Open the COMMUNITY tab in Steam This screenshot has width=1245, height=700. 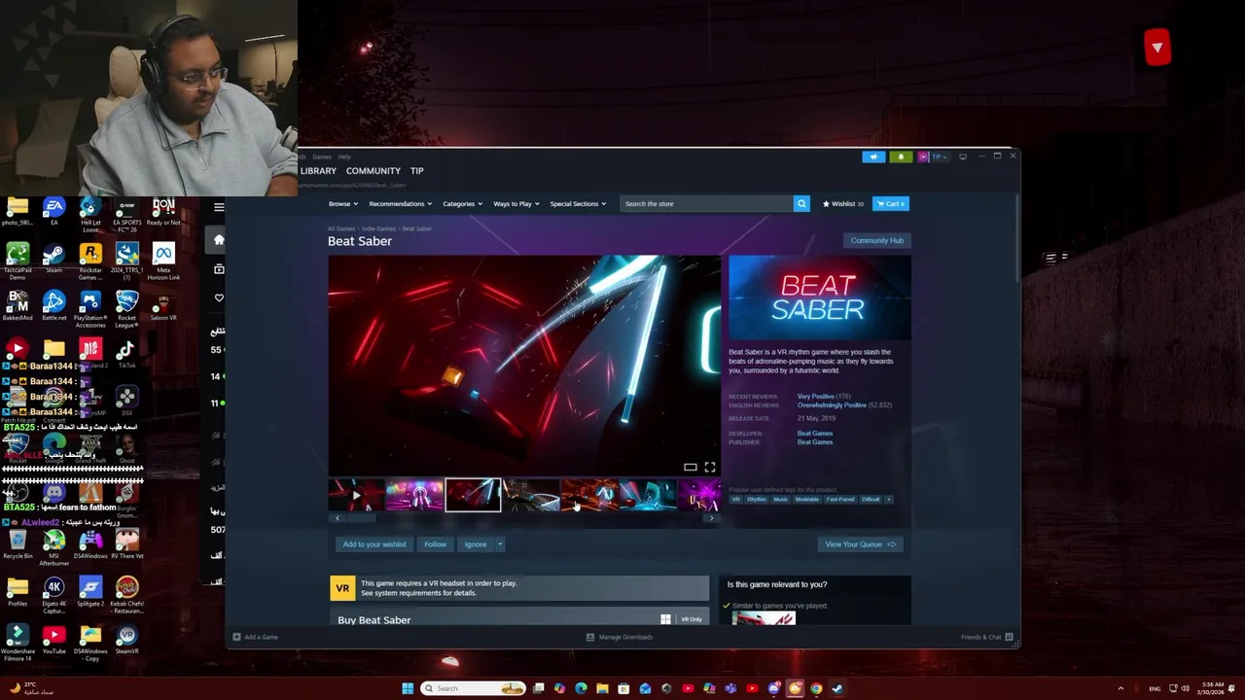[x=373, y=171]
